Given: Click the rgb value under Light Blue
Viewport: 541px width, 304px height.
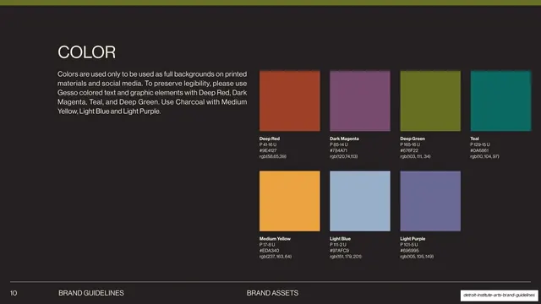Looking at the screenshot, I should pyautogui.click(x=346, y=256).
